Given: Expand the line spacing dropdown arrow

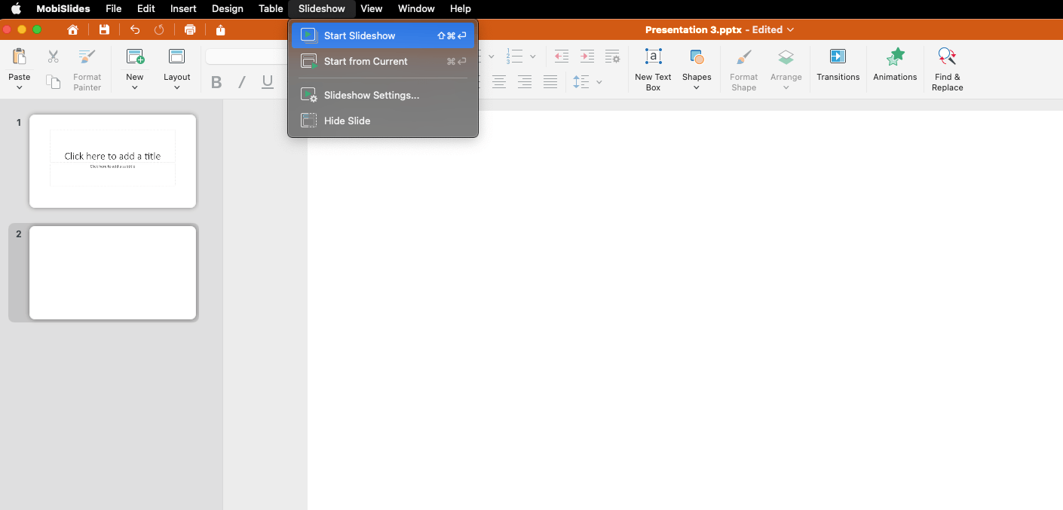Looking at the screenshot, I should point(599,82).
